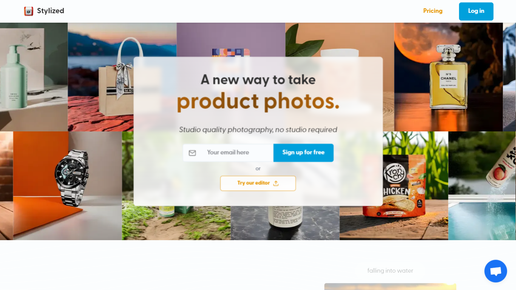Select the green lotion pump bottle photo
This screenshot has height=290, width=516.
click(34, 77)
